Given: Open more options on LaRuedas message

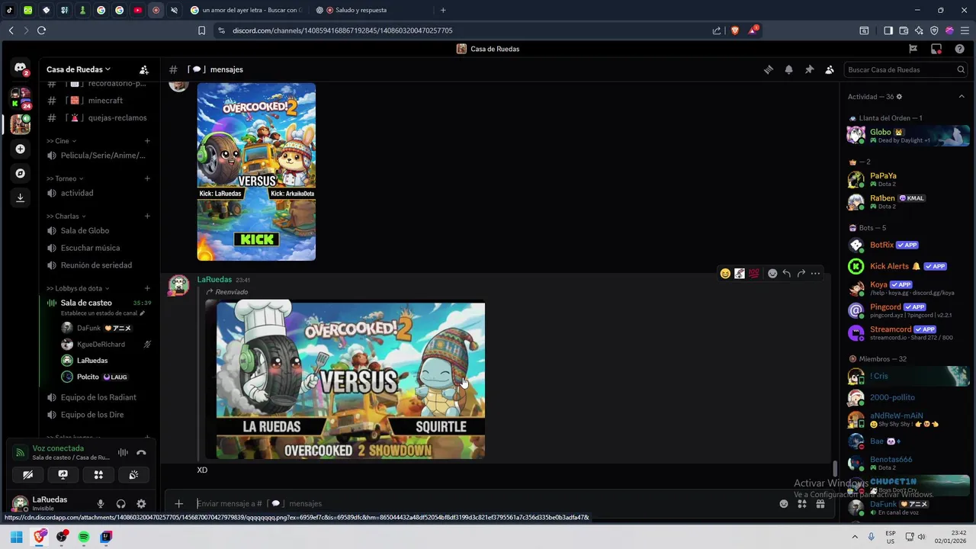Looking at the screenshot, I should [x=816, y=274].
